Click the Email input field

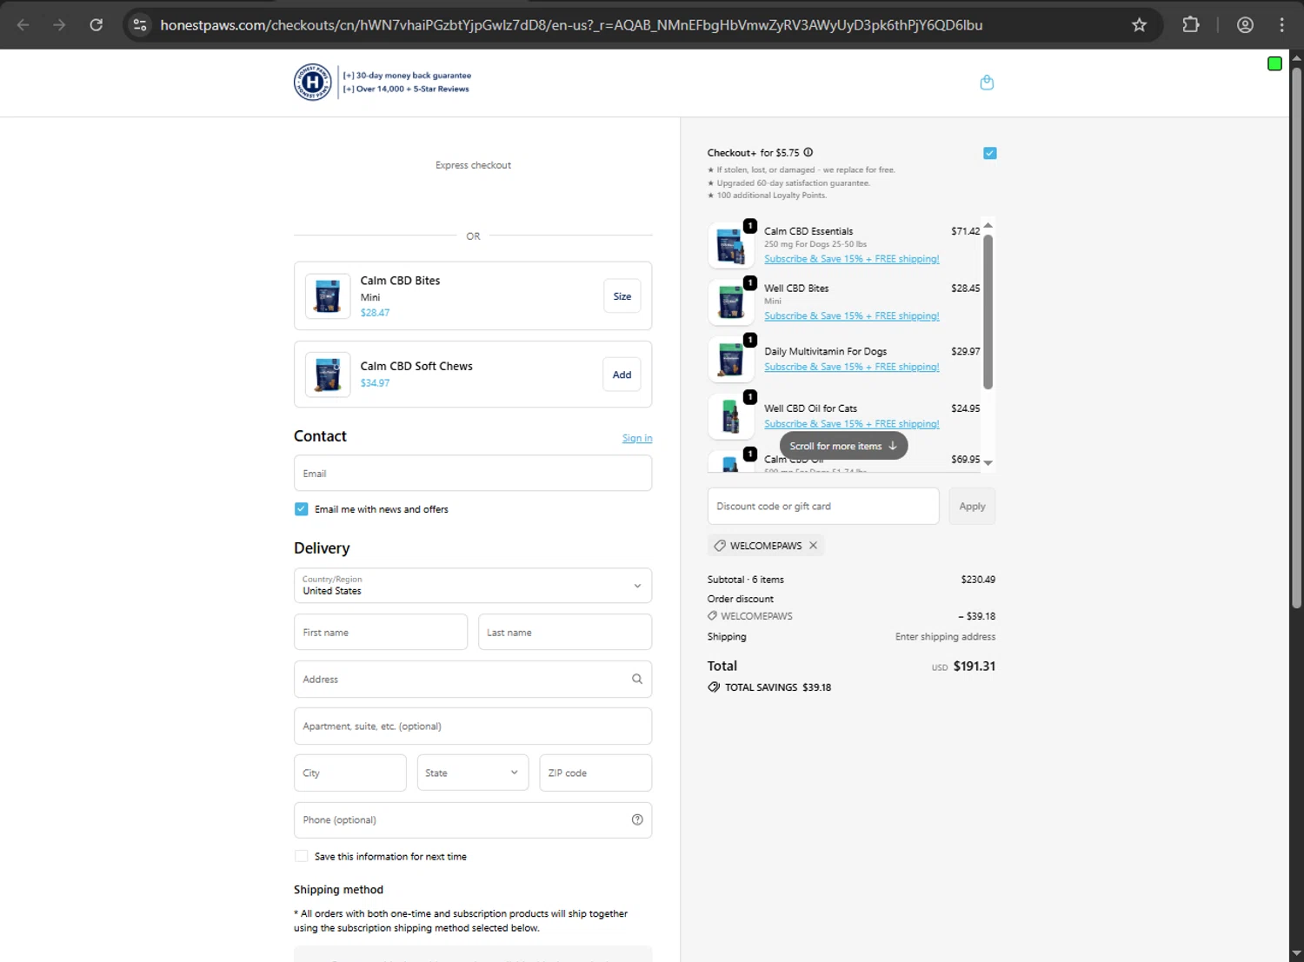(x=473, y=474)
